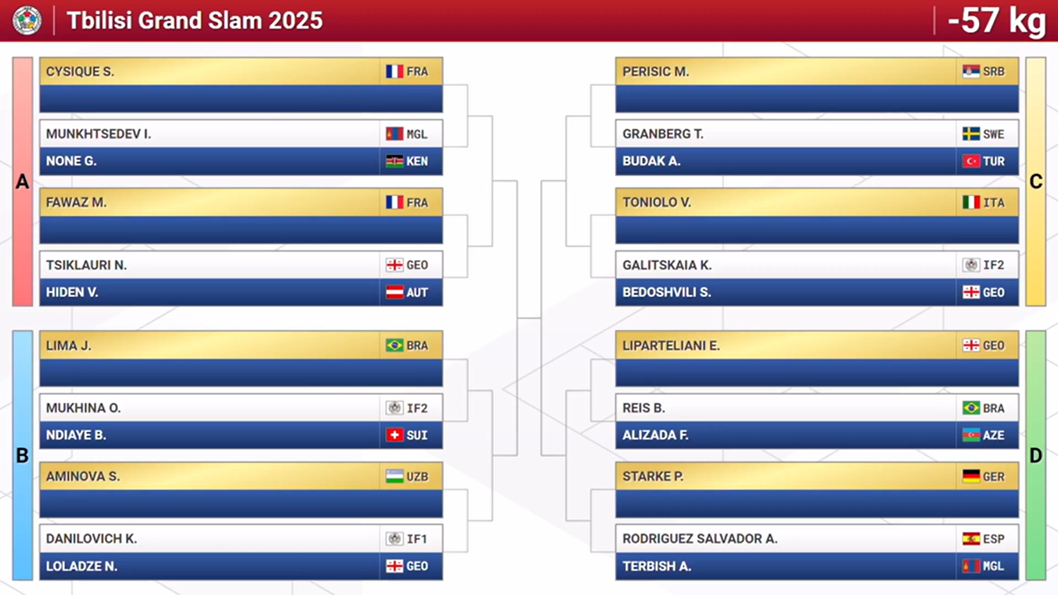Click the Spanish flag by RODRIGUEZ SALVADOR A.
Screen dimensions: 1058x595
(971, 539)
